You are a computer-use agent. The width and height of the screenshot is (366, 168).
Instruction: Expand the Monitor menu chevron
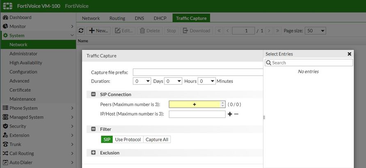point(72,27)
